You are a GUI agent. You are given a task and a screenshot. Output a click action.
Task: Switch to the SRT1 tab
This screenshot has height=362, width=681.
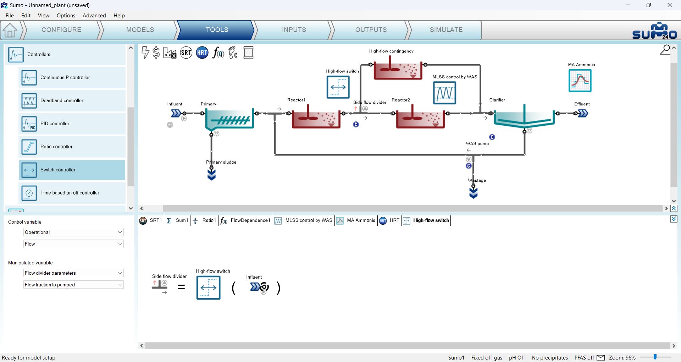[151, 220]
